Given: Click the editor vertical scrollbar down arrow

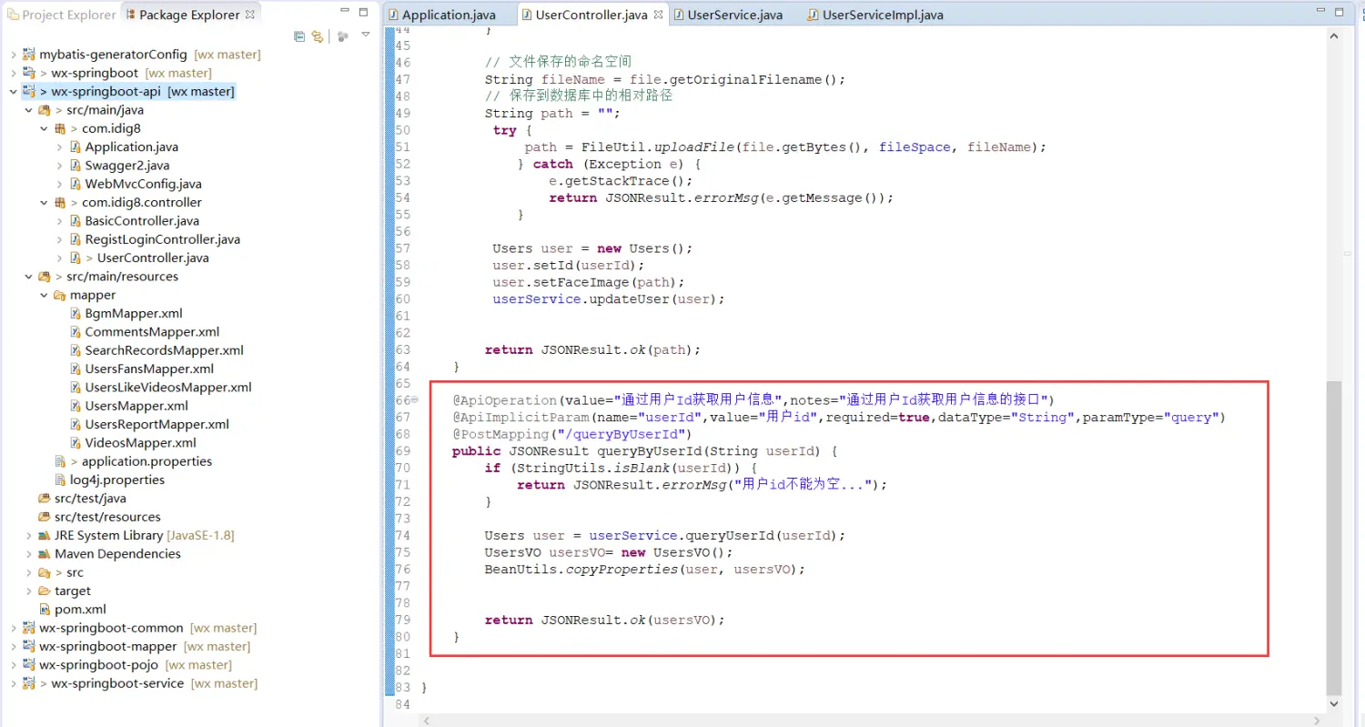Looking at the screenshot, I should pyautogui.click(x=1334, y=703).
